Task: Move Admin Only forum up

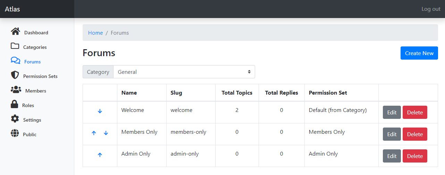Action: click(x=100, y=155)
